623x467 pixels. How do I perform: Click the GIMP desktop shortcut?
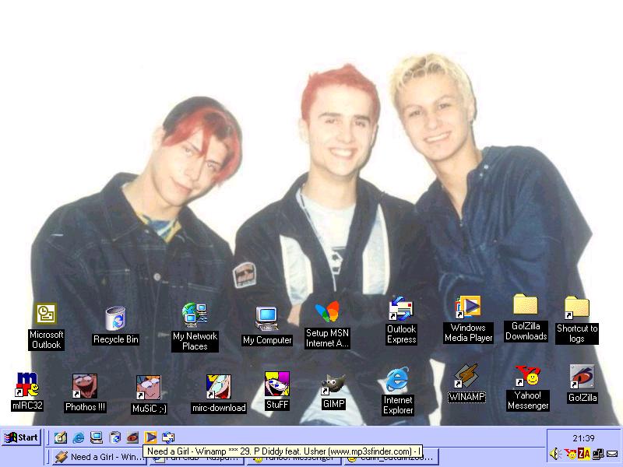click(x=333, y=386)
